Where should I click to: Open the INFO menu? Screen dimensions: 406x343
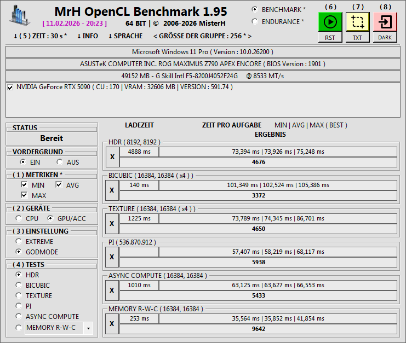88,36
